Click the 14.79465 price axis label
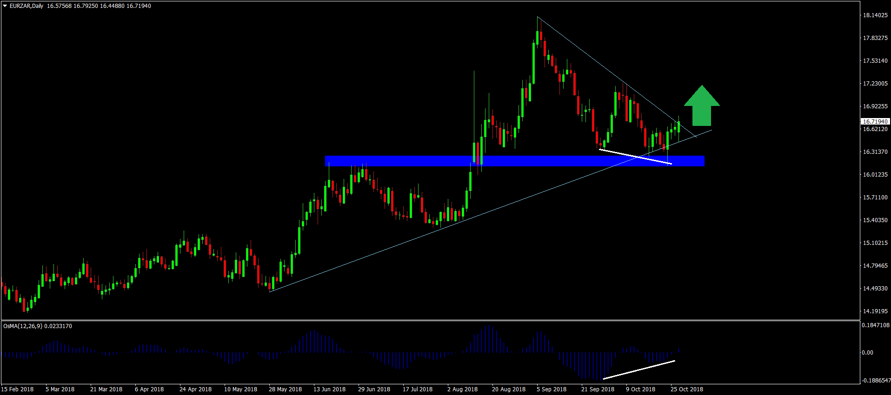 pos(875,266)
